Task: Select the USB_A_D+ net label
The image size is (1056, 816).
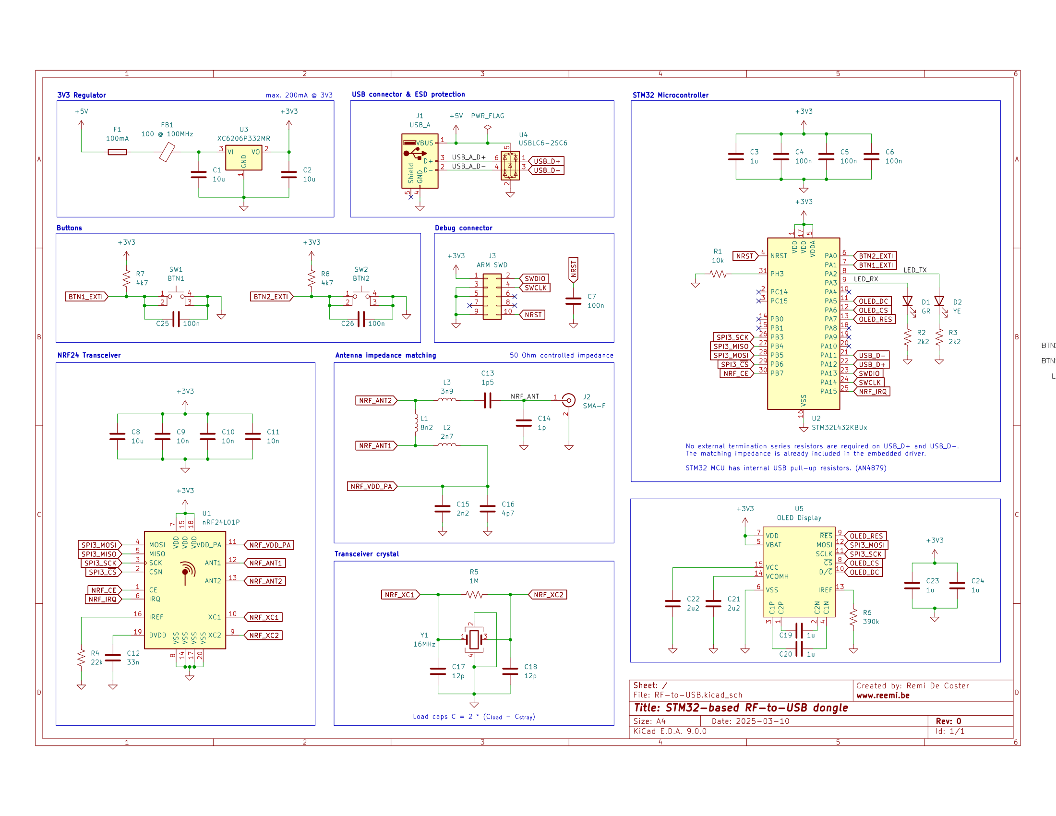Action: (x=468, y=157)
